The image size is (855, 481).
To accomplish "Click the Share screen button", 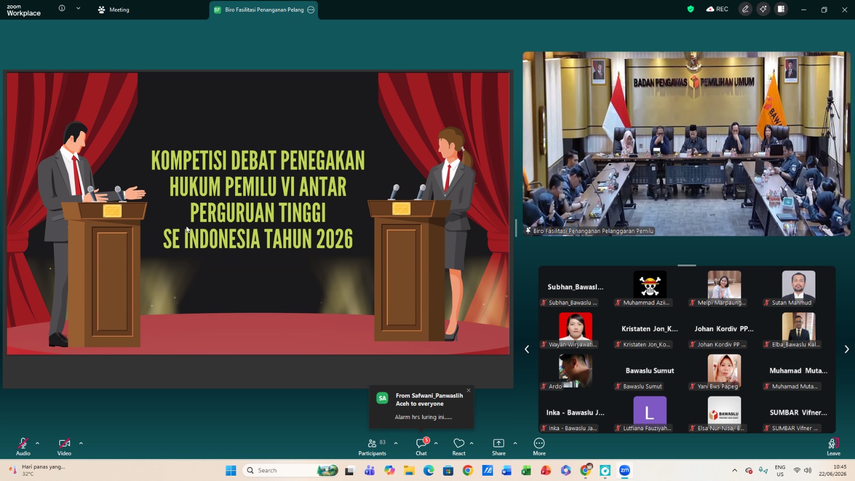I will pos(499,446).
